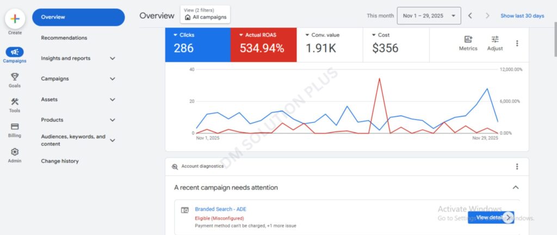Collapse the campaign needs attention card
Image resolution: width=557 pixels, height=235 pixels.
(516, 187)
